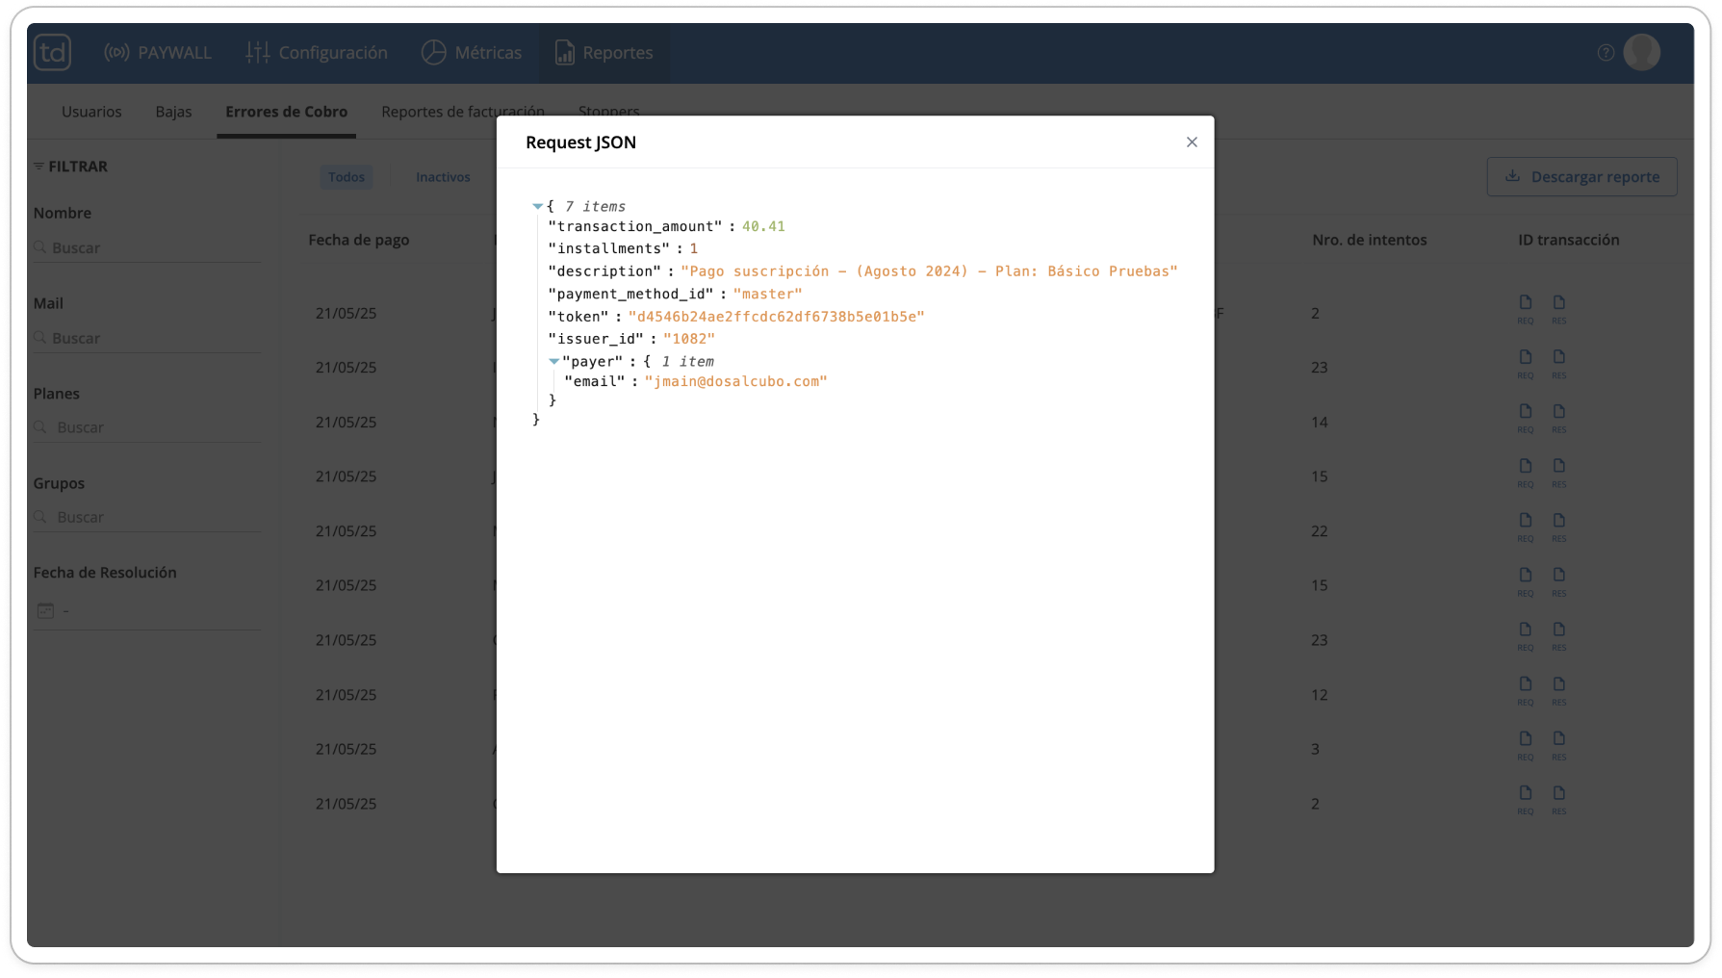Open REQ icon in the row with 22 attempts
Screen dimensions: 1722x978
(x=1526, y=528)
